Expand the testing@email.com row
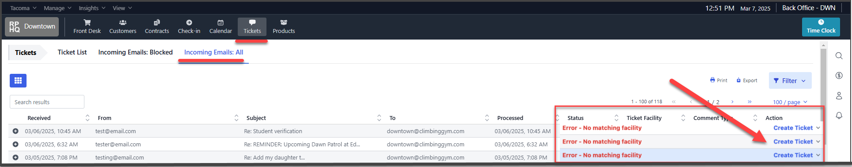This screenshot has height=167, width=852. click(15, 157)
